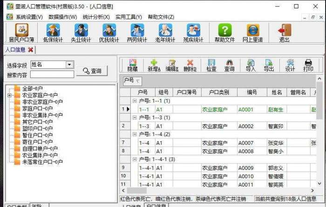Image resolution: width=326 pixels, height=207 pixels.
Task: Open the 居民户口薄 toolbar icon
Action: pos(21,32)
